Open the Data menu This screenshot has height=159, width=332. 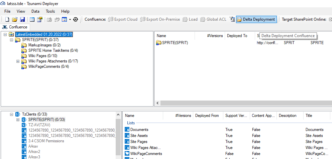tap(35, 11)
